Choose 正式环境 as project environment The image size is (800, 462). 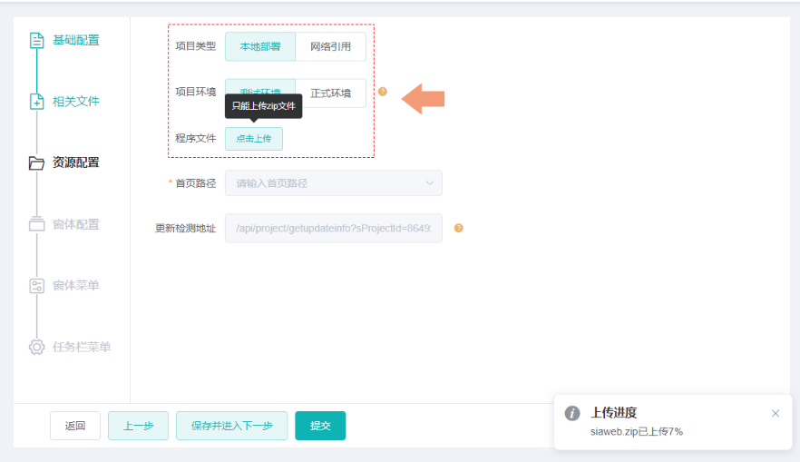point(330,93)
